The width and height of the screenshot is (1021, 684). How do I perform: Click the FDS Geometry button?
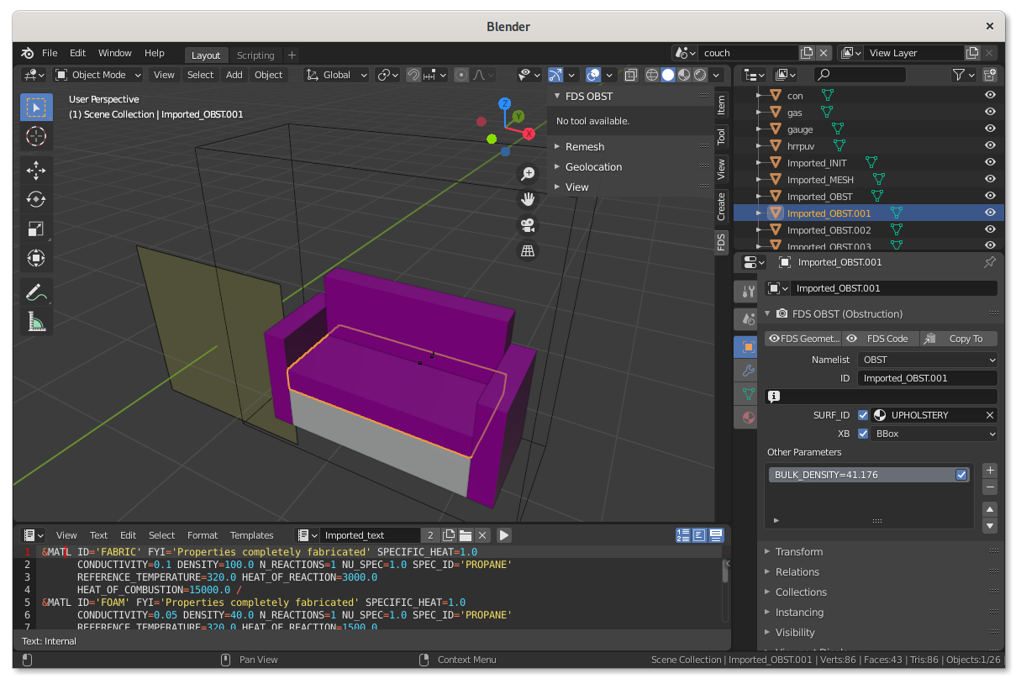point(803,339)
